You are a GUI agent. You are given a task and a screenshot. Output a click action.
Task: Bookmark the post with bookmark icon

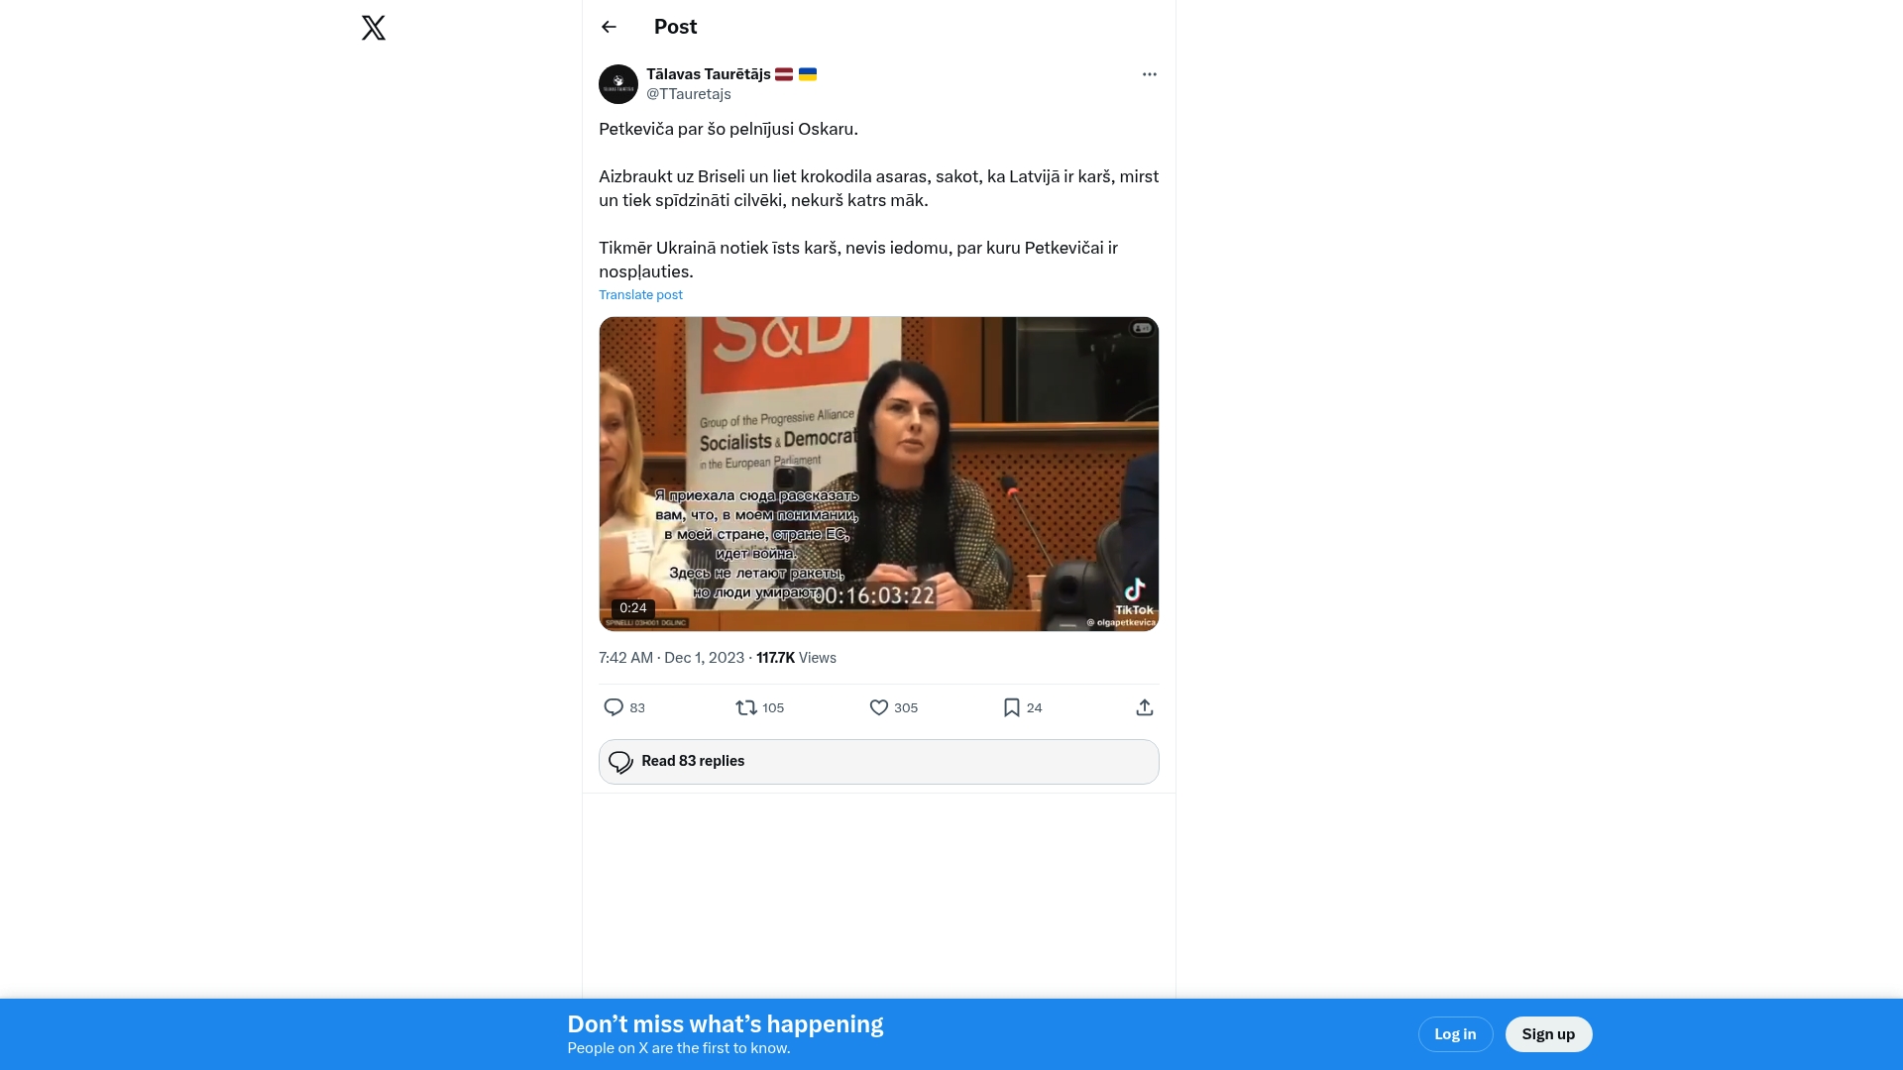[1011, 707]
